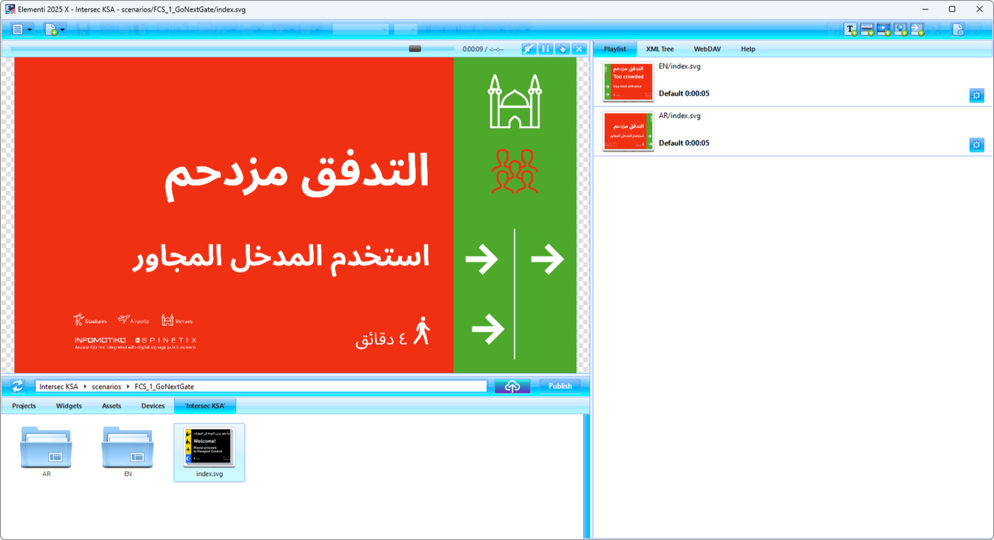Add a new text element
The height and width of the screenshot is (540, 994).
pos(850,30)
